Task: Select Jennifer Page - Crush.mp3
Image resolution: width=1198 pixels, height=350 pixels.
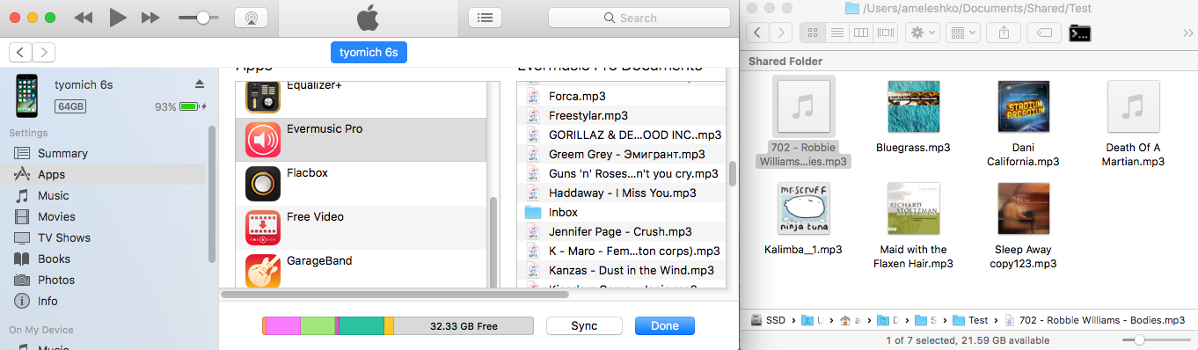Action: click(x=621, y=231)
